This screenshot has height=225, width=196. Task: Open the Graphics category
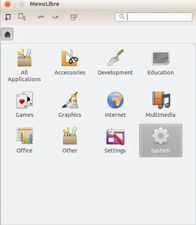pos(70,105)
